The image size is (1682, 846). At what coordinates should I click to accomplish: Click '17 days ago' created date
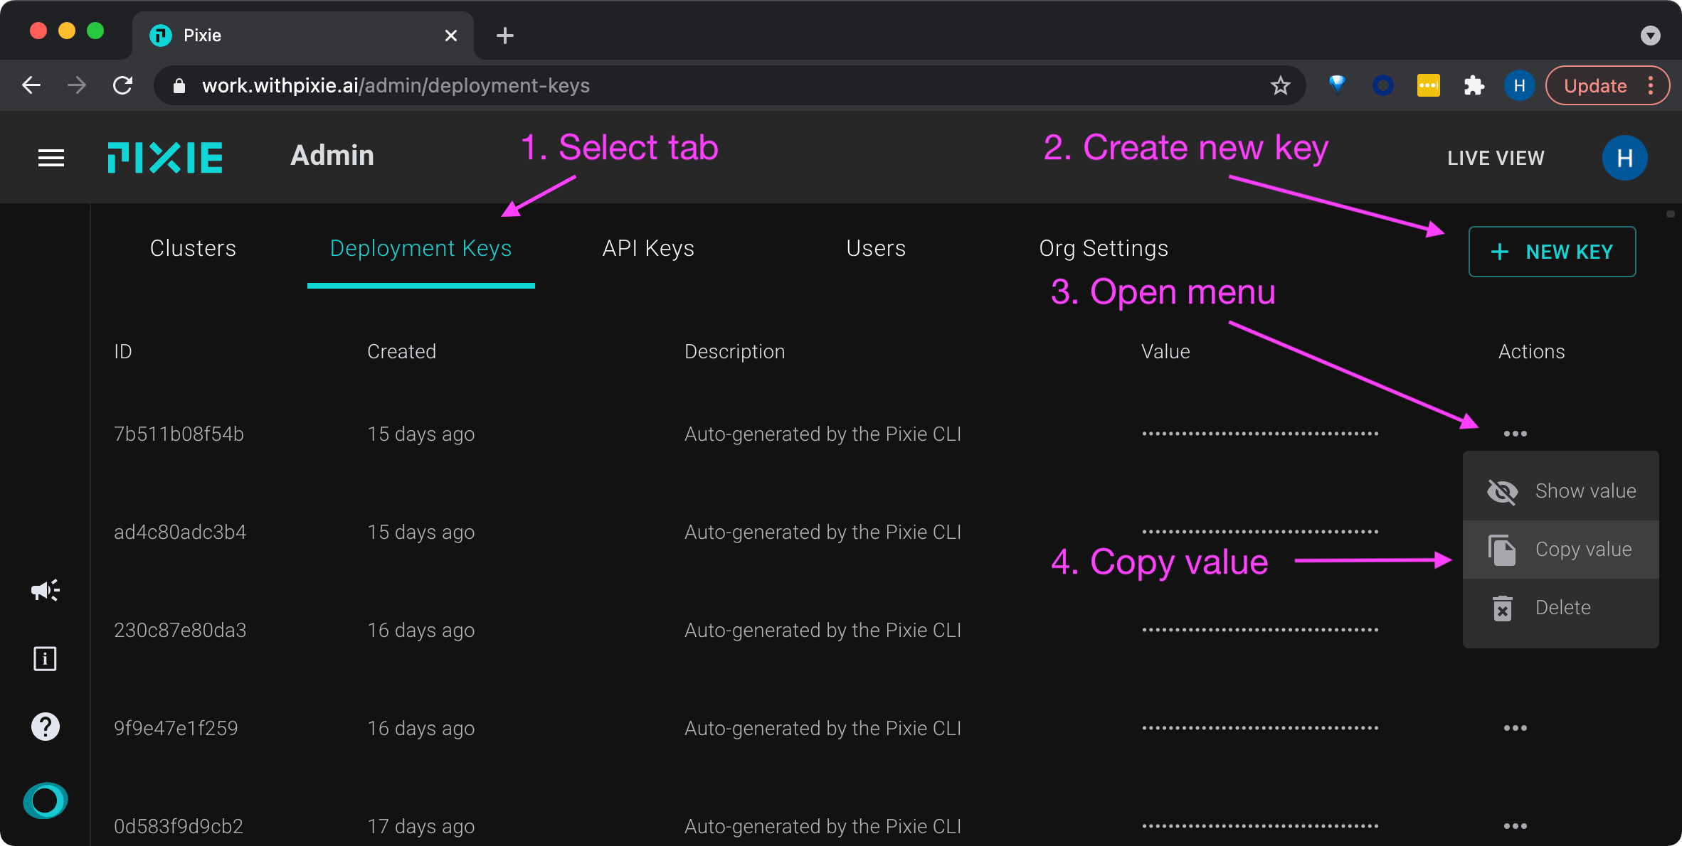[420, 826]
